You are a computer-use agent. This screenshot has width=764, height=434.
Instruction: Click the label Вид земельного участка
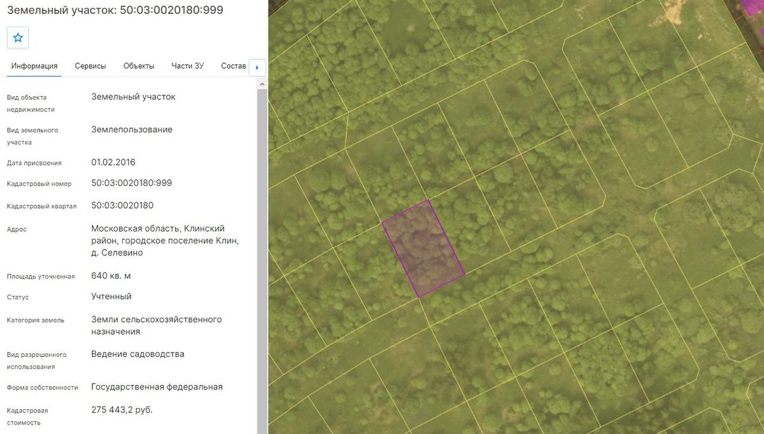tap(32, 136)
